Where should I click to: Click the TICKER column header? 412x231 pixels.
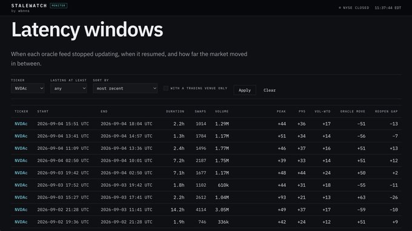click(21, 111)
